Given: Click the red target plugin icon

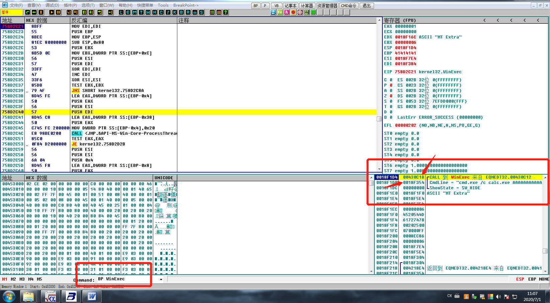Looking at the screenshot, I should tap(300, 12).
